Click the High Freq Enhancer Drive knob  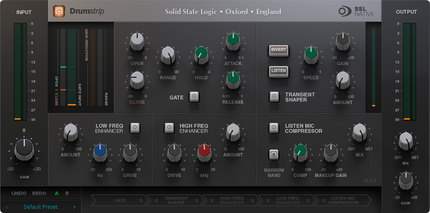coord(174,153)
